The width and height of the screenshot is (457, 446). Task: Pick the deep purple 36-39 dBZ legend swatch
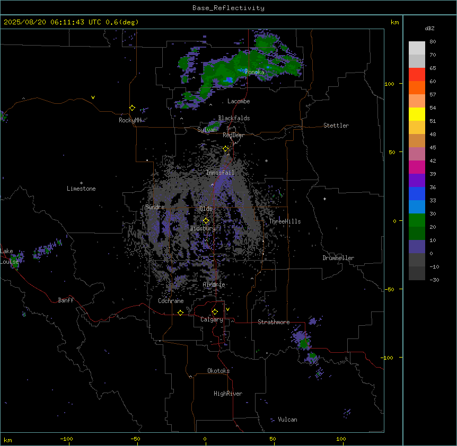coord(417,181)
